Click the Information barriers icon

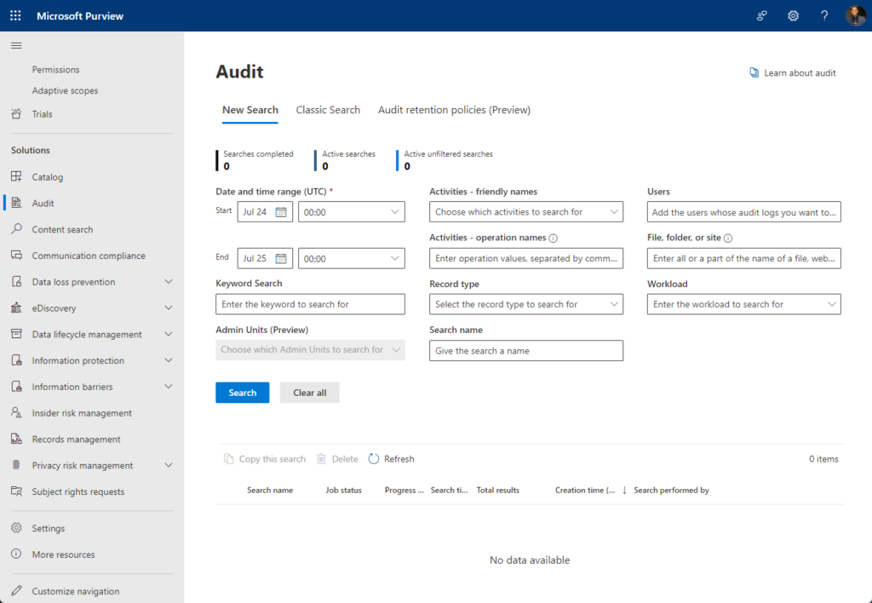coord(16,387)
